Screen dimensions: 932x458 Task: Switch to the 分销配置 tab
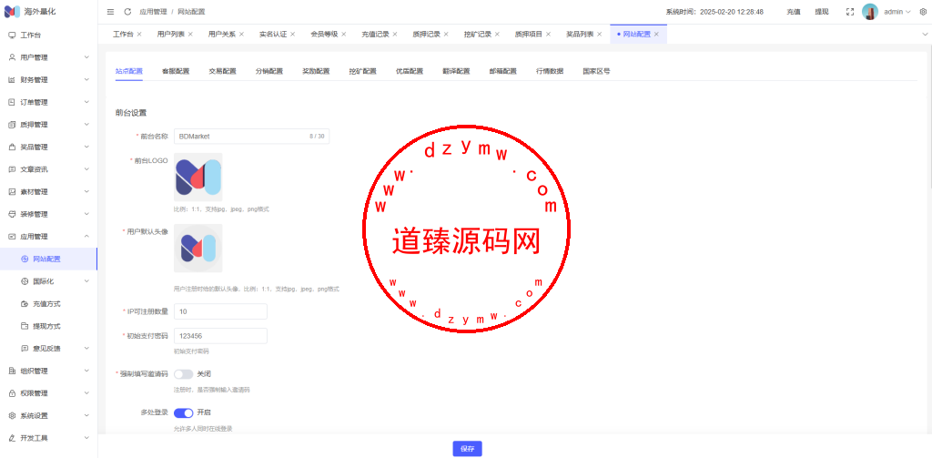click(269, 71)
